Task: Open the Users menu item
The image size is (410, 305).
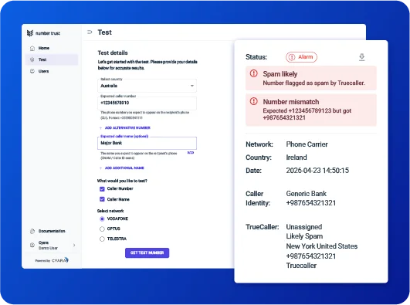Action: (52, 71)
